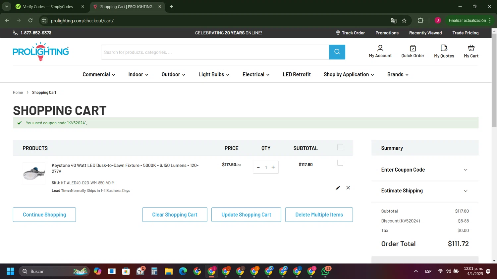Expand the Brands menu
Image resolution: width=497 pixels, height=279 pixels.
(398, 74)
